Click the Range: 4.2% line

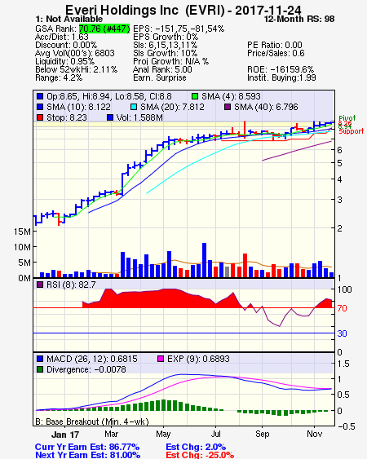click(59, 78)
